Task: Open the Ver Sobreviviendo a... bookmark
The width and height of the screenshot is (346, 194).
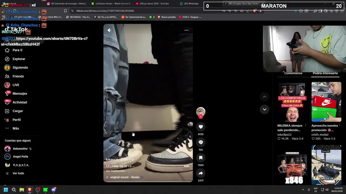Action: [x=134, y=17]
